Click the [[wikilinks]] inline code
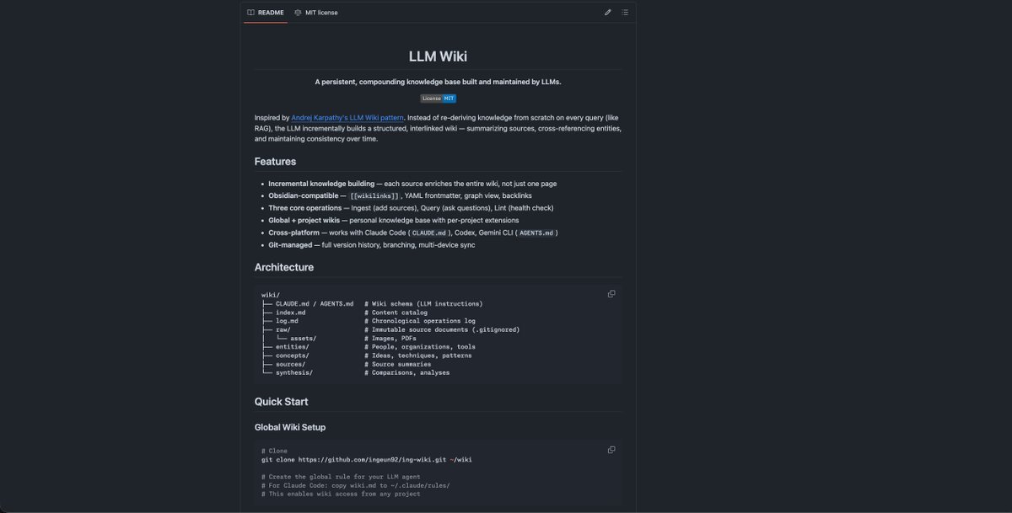 [x=374, y=196]
